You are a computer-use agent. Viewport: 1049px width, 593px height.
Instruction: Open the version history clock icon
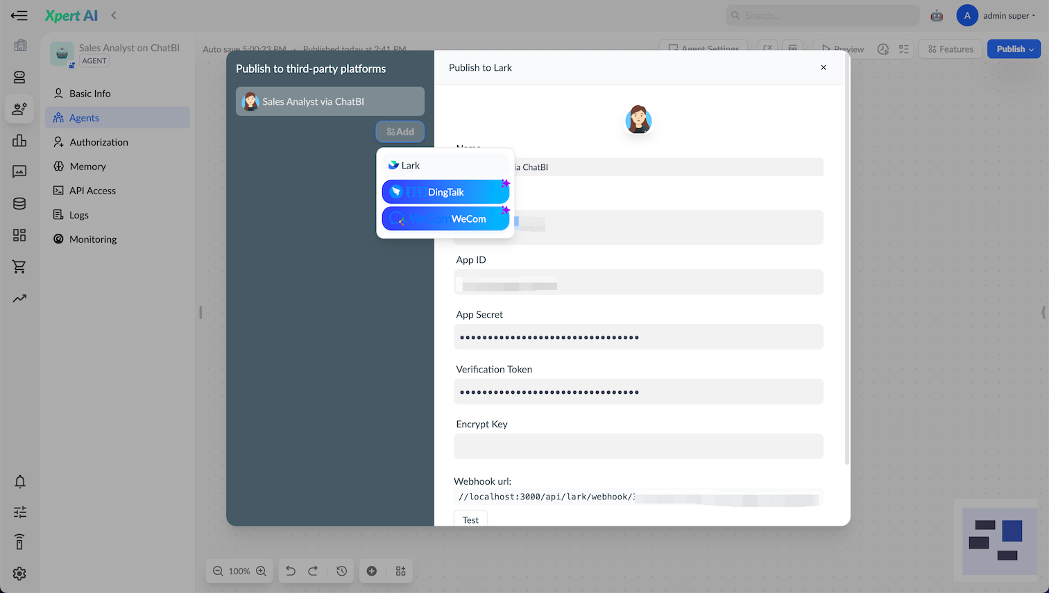341,570
